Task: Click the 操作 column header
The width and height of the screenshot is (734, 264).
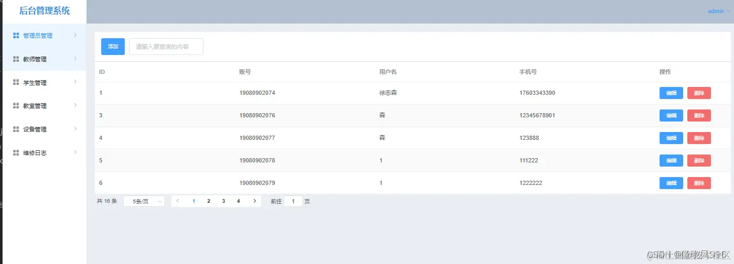Action: pos(665,72)
